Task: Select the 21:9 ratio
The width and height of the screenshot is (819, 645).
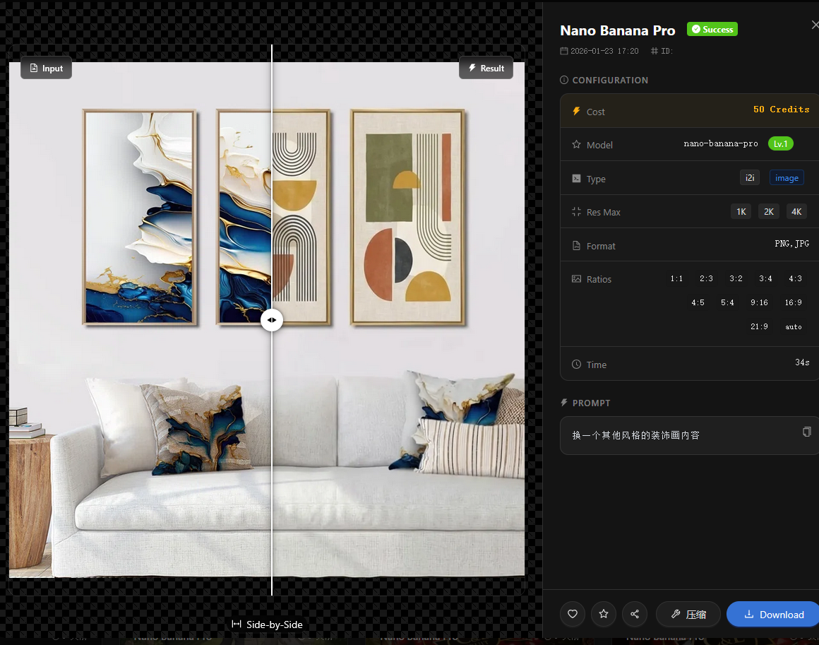Action: point(759,326)
